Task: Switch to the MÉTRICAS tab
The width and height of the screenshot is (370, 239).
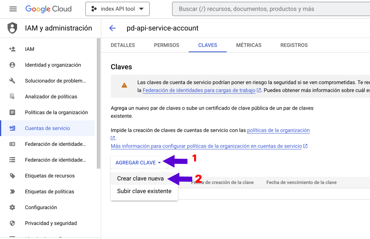Action: coord(249,45)
